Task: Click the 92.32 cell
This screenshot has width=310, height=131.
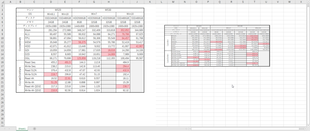Action: [123, 90]
